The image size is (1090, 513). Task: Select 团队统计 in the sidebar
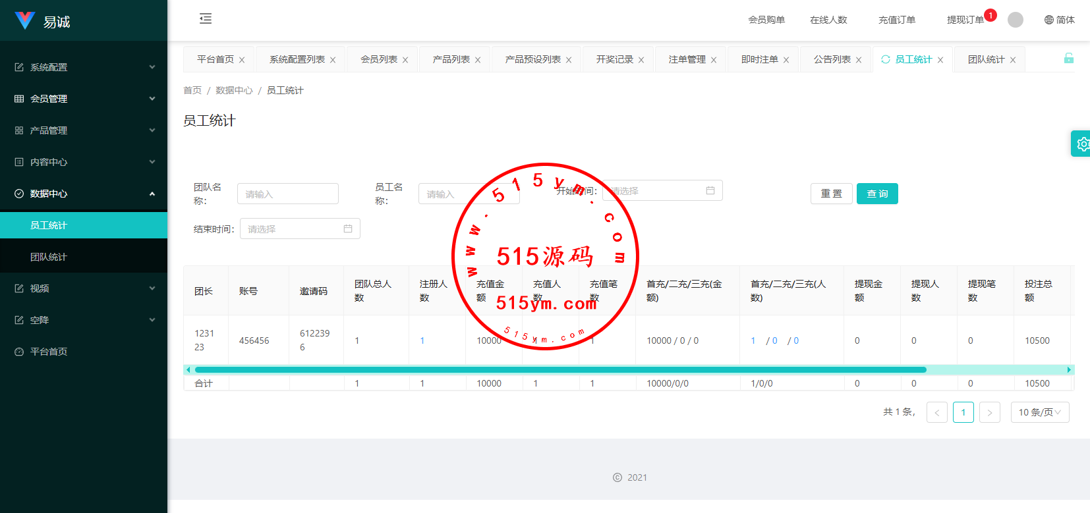[x=49, y=257]
